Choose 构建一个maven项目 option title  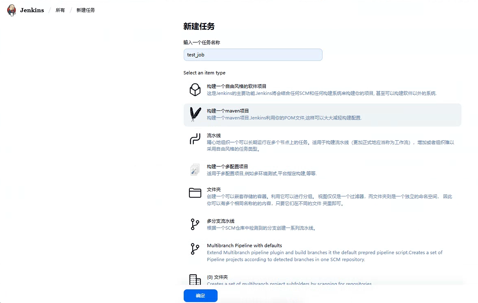pos(228,111)
